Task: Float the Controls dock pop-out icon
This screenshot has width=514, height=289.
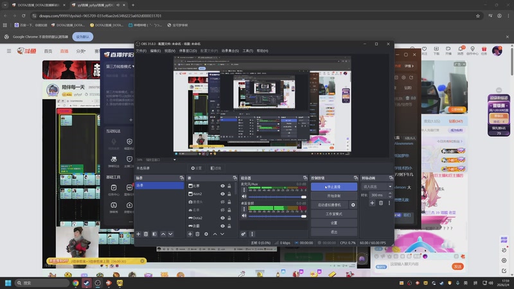Action: pos(356,178)
